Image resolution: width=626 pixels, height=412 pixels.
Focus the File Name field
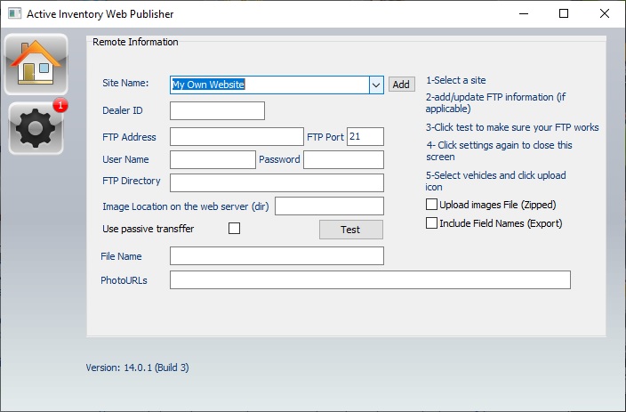tap(277, 255)
